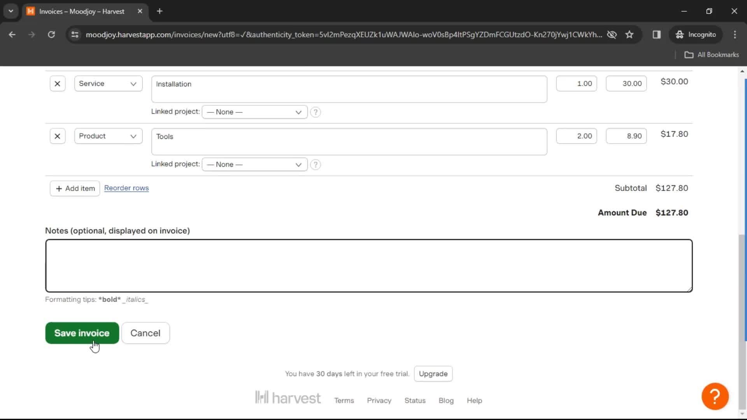
Task: Click the help chat bubble icon bottom right
Action: pos(715,395)
